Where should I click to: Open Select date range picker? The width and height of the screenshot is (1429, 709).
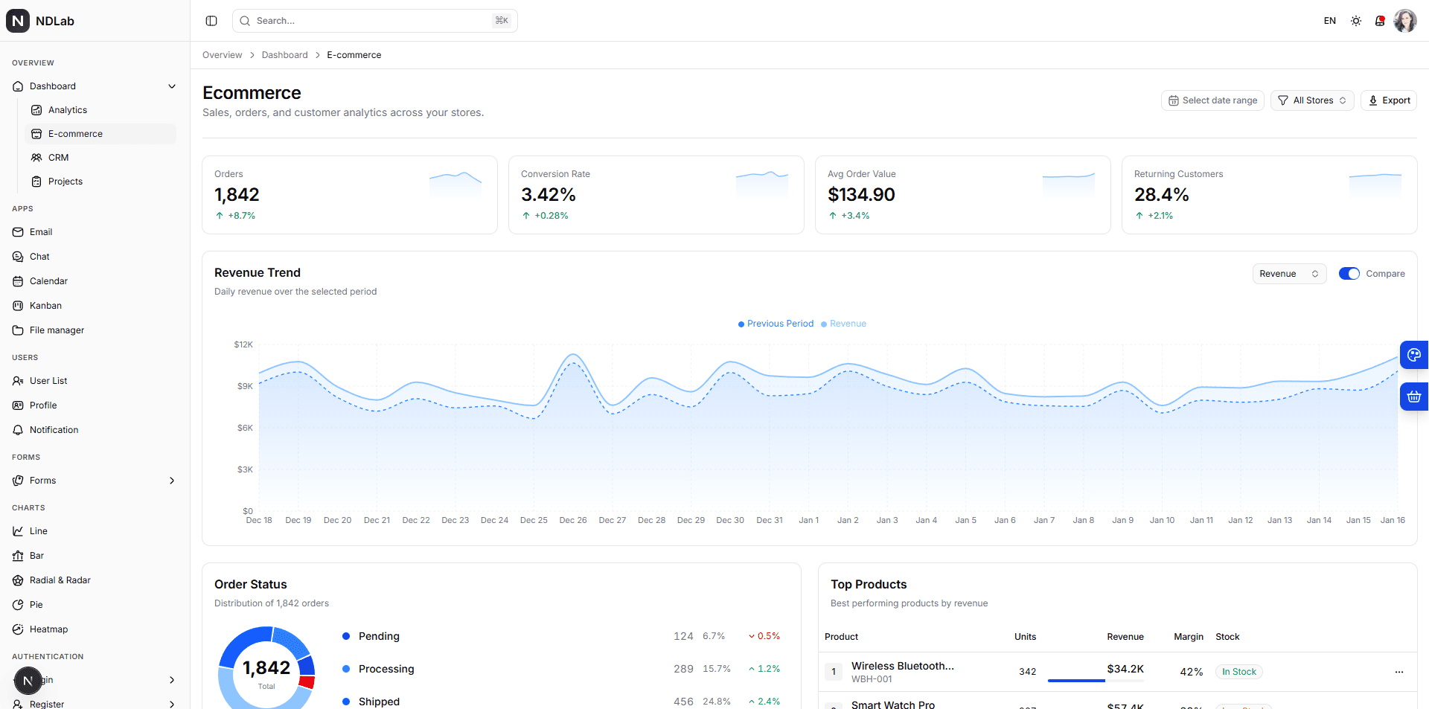(1212, 100)
